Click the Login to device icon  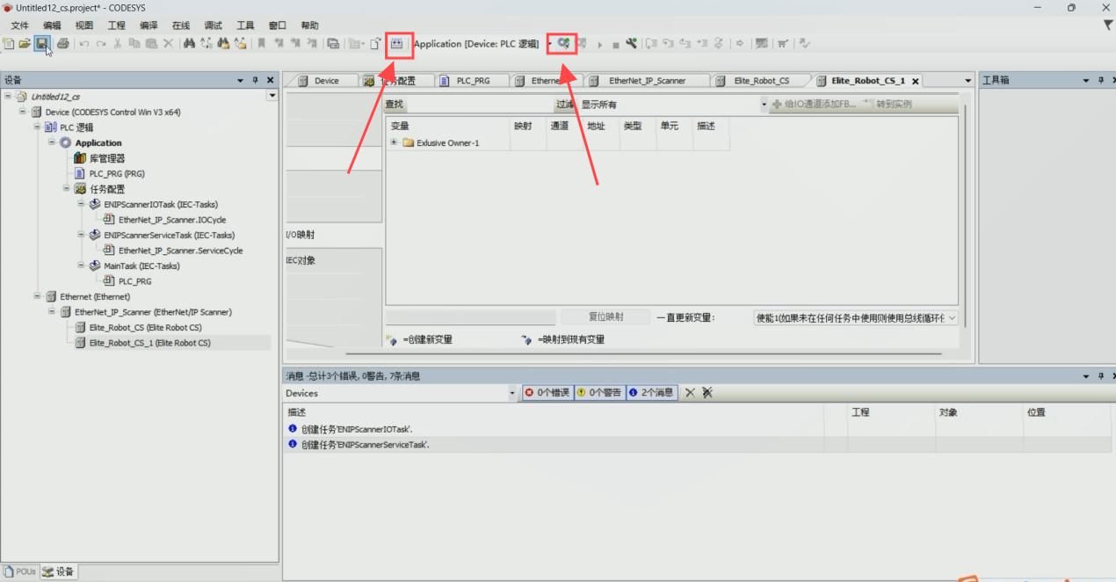click(x=563, y=43)
